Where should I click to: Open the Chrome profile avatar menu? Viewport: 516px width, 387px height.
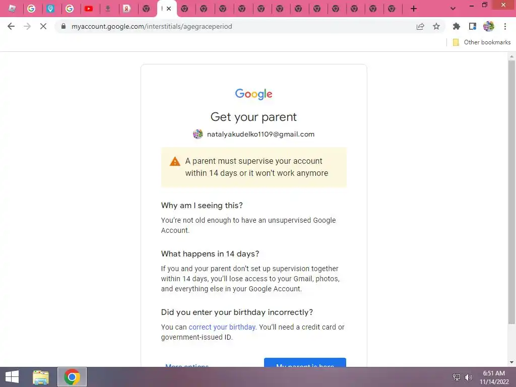[x=489, y=26]
